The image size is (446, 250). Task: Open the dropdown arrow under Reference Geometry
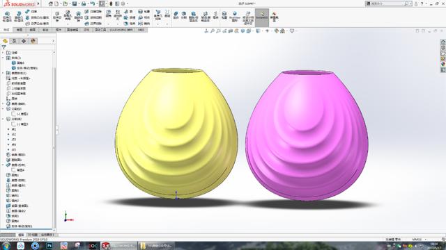[158, 24]
